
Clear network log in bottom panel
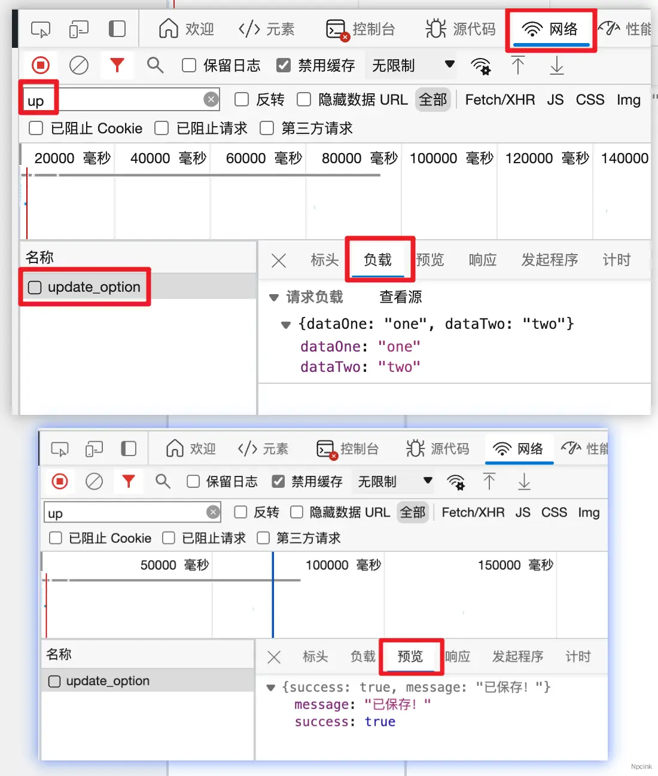[x=94, y=481]
